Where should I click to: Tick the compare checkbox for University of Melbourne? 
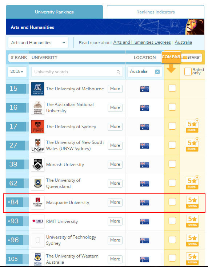[x=172, y=88]
